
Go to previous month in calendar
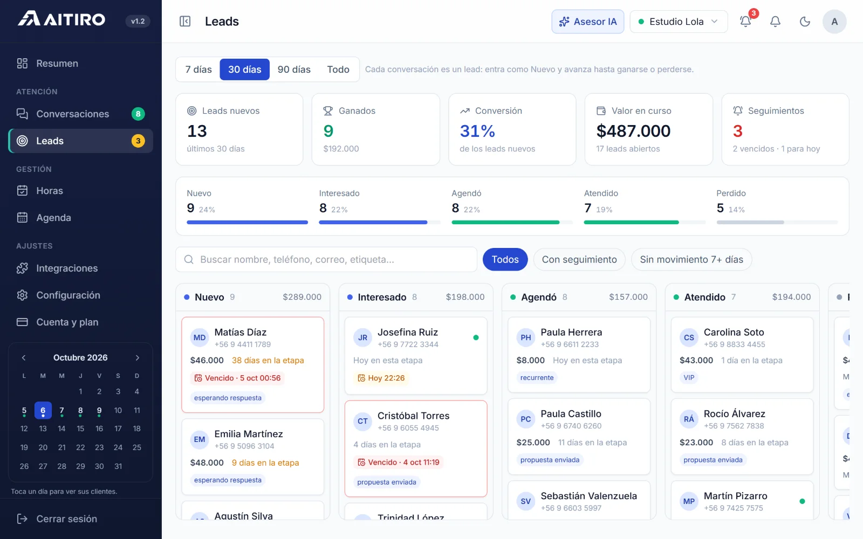tap(24, 358)
